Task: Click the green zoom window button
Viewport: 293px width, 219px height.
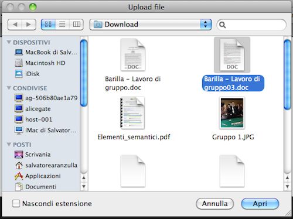Action: (33, 7)
